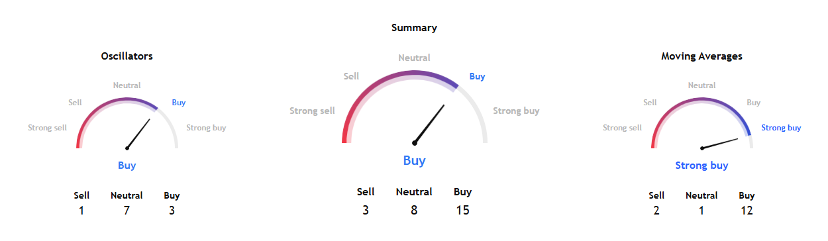Screen dimensions: 828x241
Task: Click the highlighted Strong buy label on Moving Averages gauge
Action: (x=781, y=128)
